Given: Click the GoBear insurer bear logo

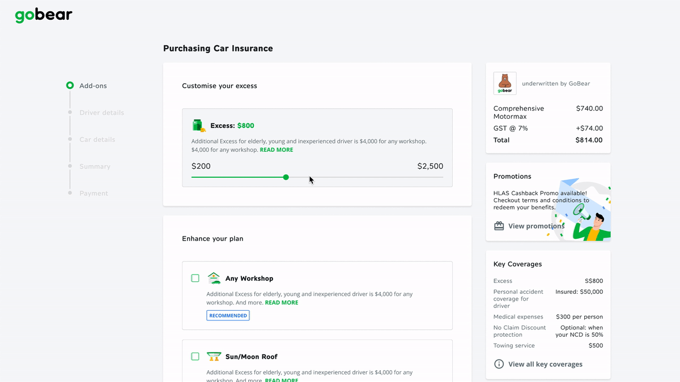Looking at the screenshot, I should [505, 83].
